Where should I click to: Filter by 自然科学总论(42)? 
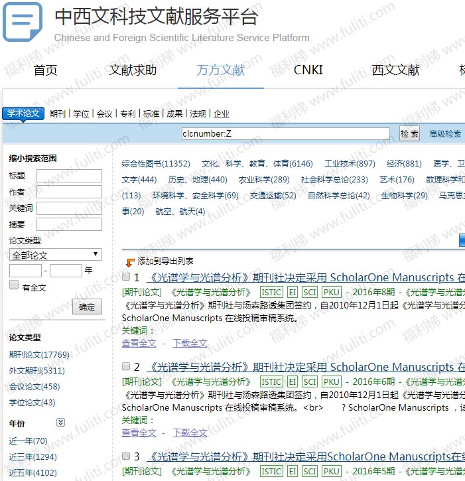click(338, 196)
